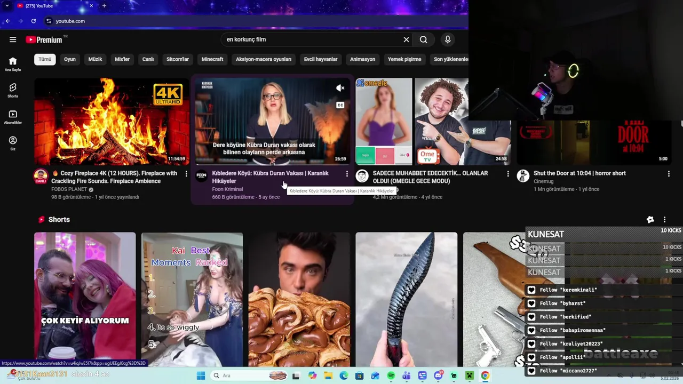
Task: Open the Foon Kriminal channel avatar
Action: point(201,176)
